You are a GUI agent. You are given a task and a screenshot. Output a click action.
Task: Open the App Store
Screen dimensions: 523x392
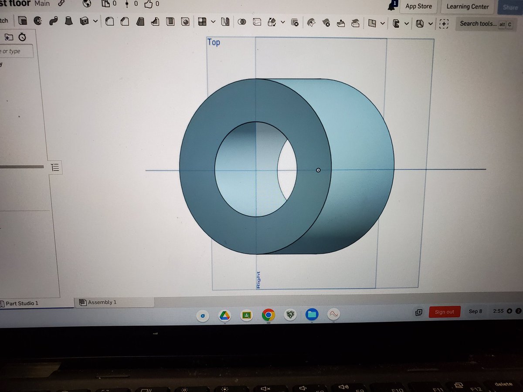pyautogui.click(x=418, y=6)
